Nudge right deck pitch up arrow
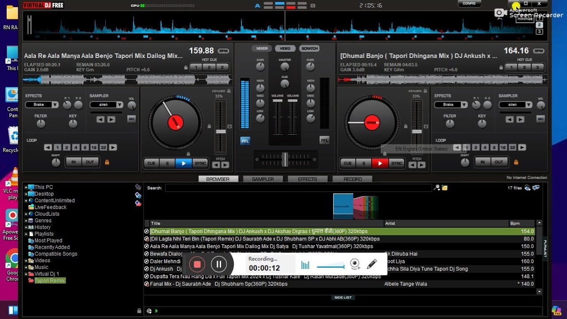This screenshot has height=319, width=567. 422,165
